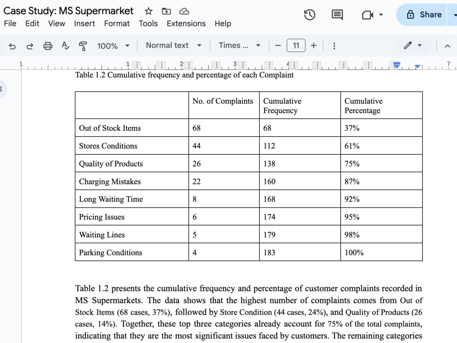Click the move to folder icon
The width and height of the screenshot is (457, 343).
click(x=166, y=11)
